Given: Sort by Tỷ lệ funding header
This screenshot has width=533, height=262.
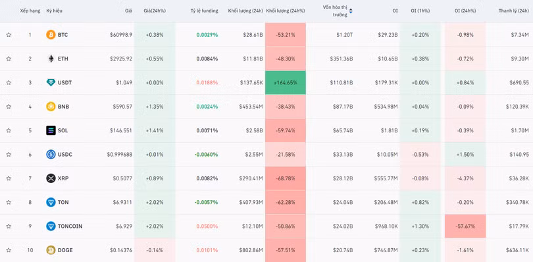Looking at the screenshot, I should coord(204,11).
